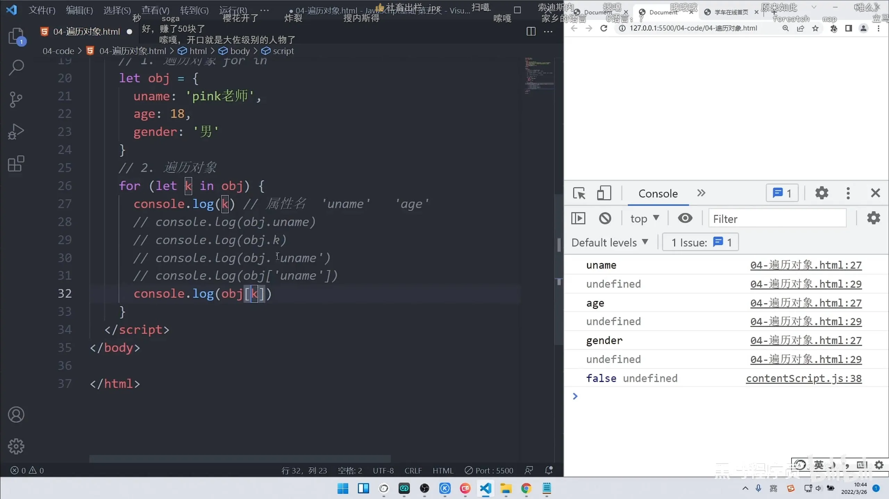Viewport: 889px width, 499px height.
Task: Click the contentScript.js:38 link
Action: [804, 378]
